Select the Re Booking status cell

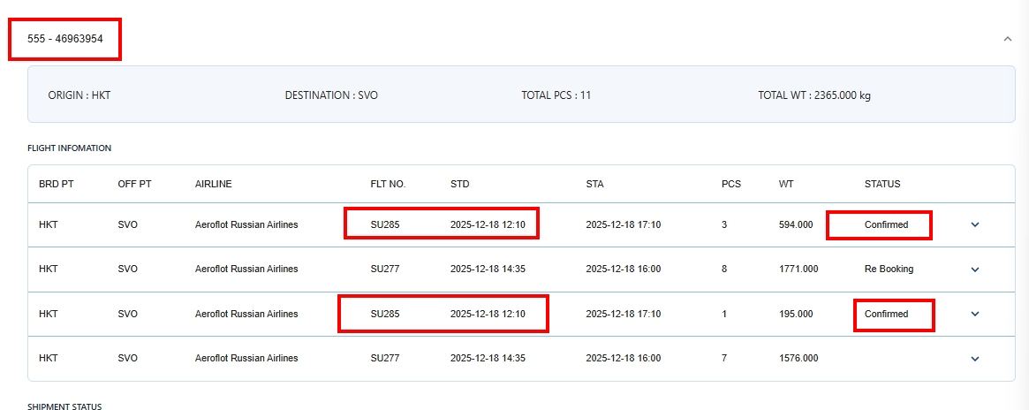click(889, 270)
